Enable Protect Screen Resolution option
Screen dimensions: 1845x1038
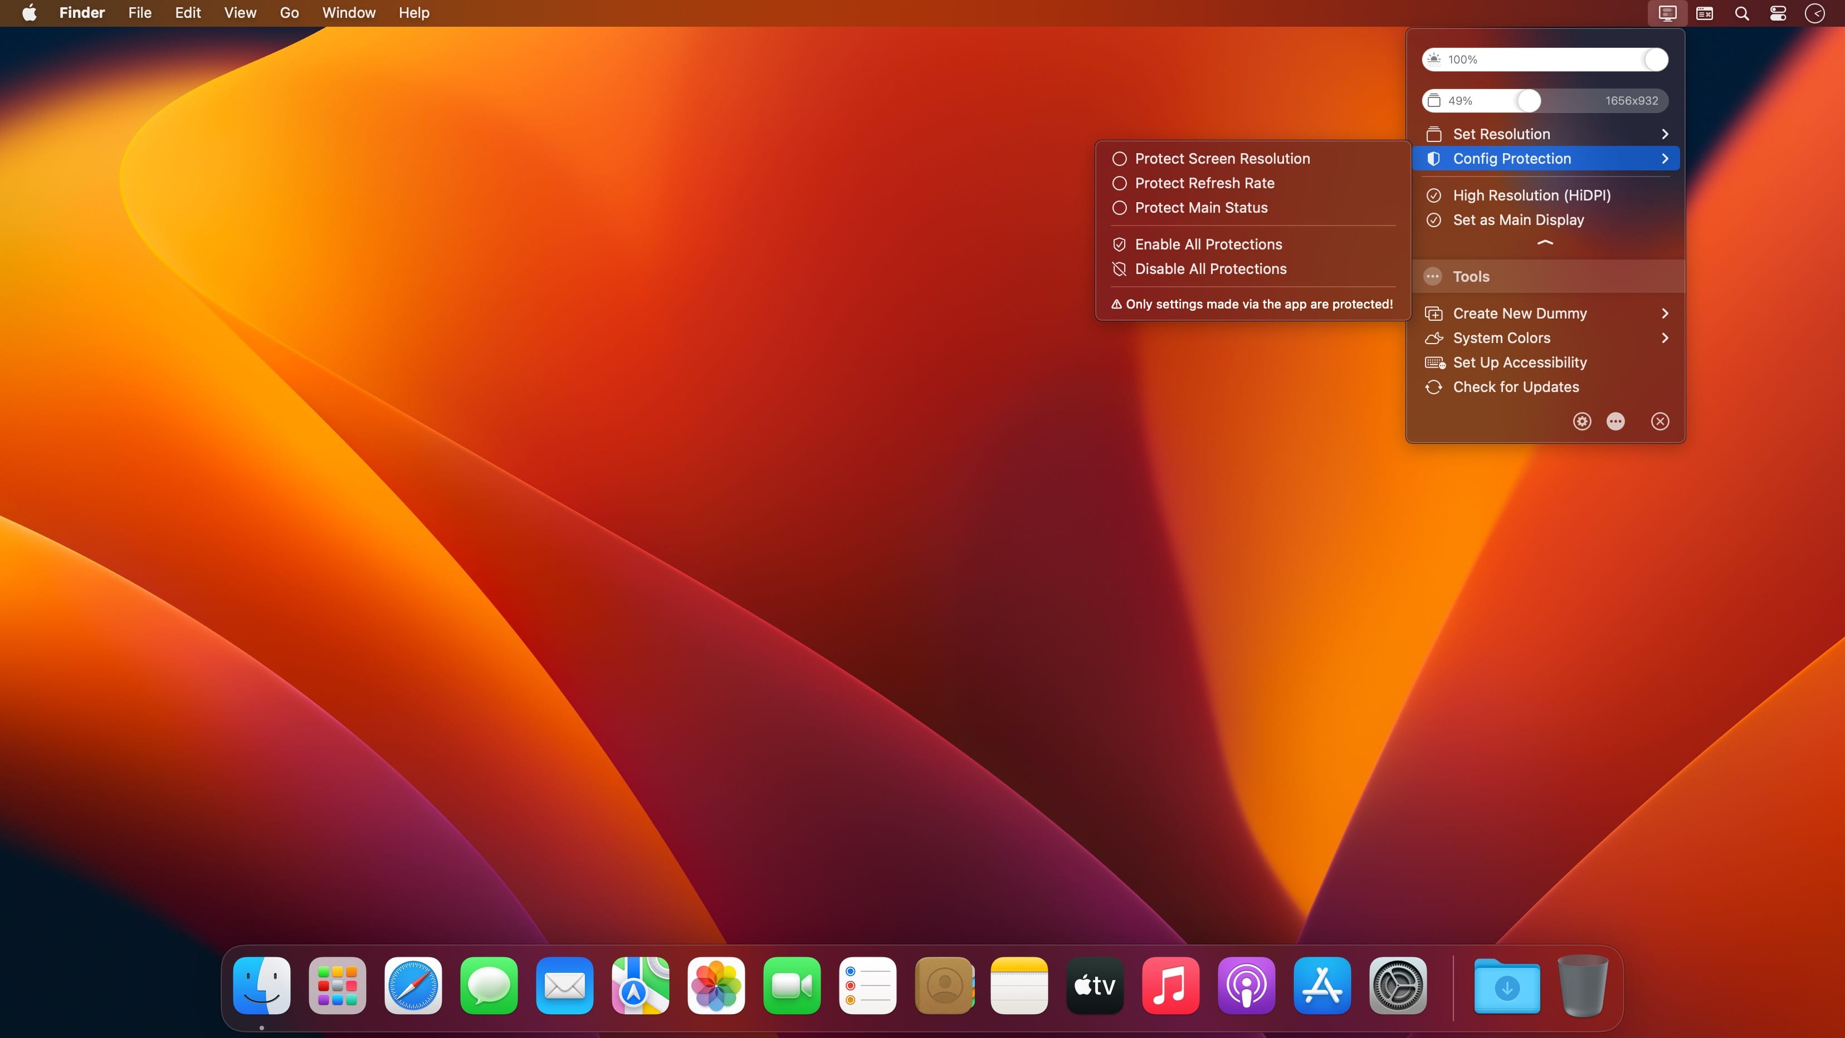pos(1222,158)
